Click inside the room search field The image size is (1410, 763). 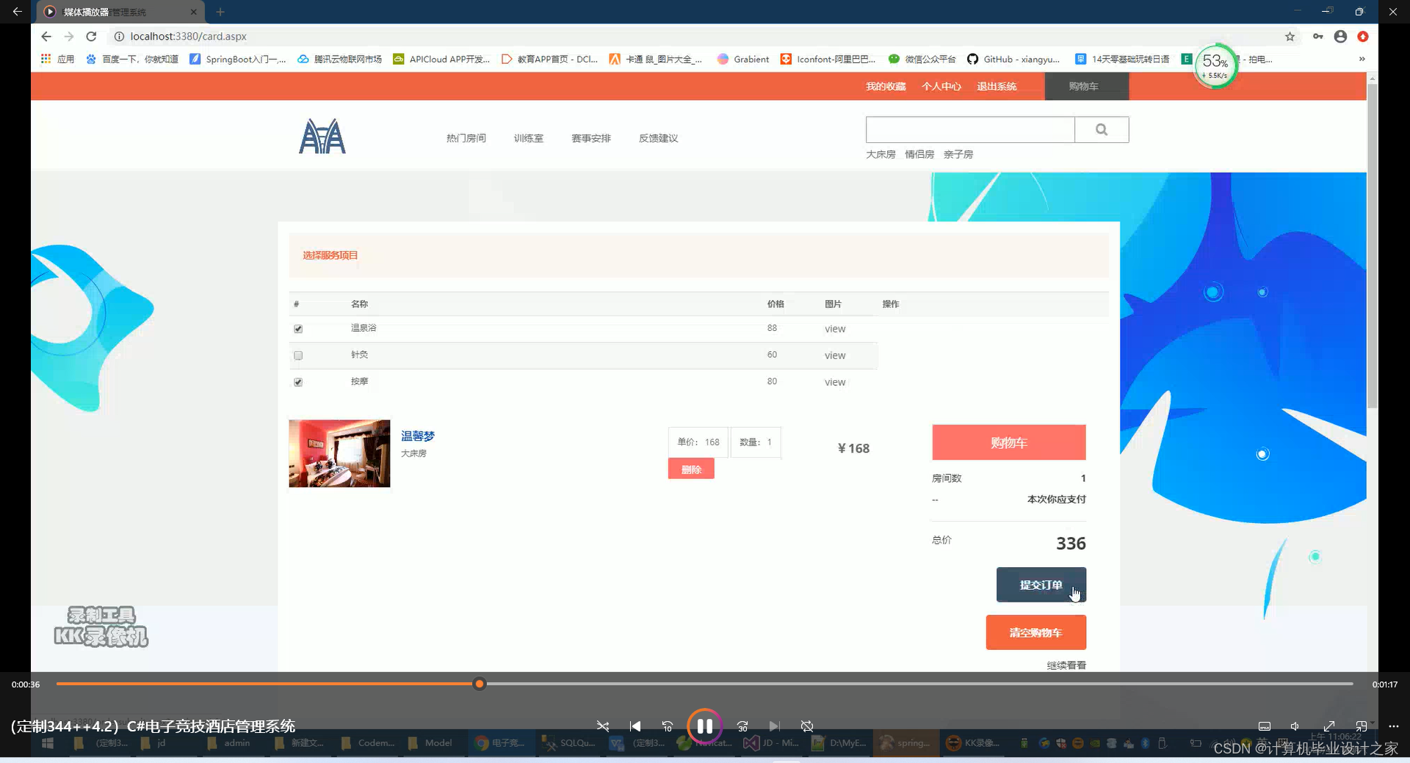[x=970, y=130]
